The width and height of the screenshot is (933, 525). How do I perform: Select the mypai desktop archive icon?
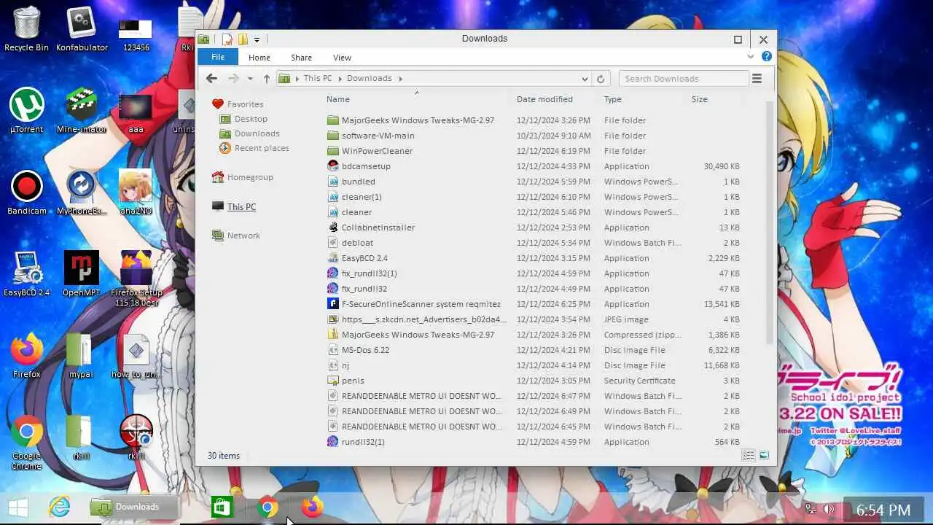click(x=81, y=356)
